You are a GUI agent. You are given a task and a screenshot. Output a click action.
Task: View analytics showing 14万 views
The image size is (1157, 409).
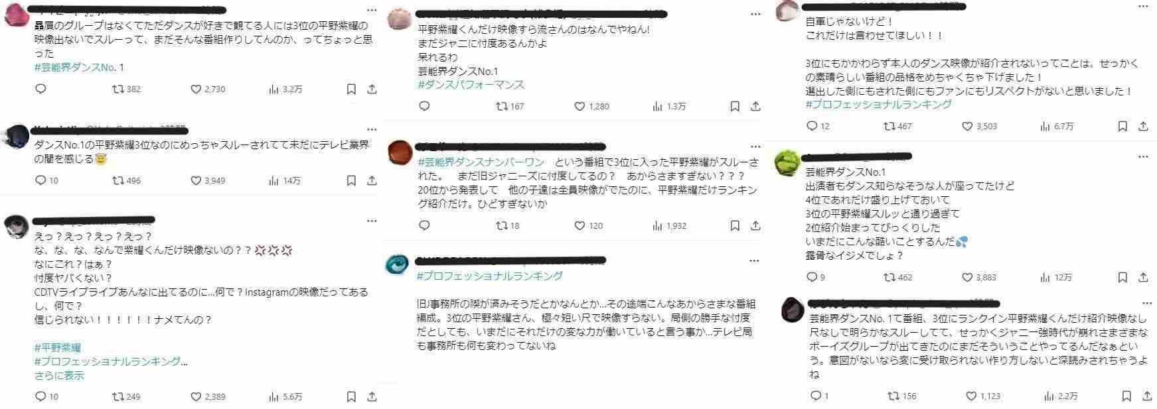(x=285, y=180)
